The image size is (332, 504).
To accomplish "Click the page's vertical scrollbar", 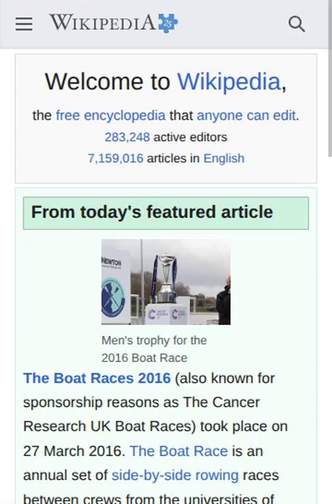I will [x=329, y=79].
